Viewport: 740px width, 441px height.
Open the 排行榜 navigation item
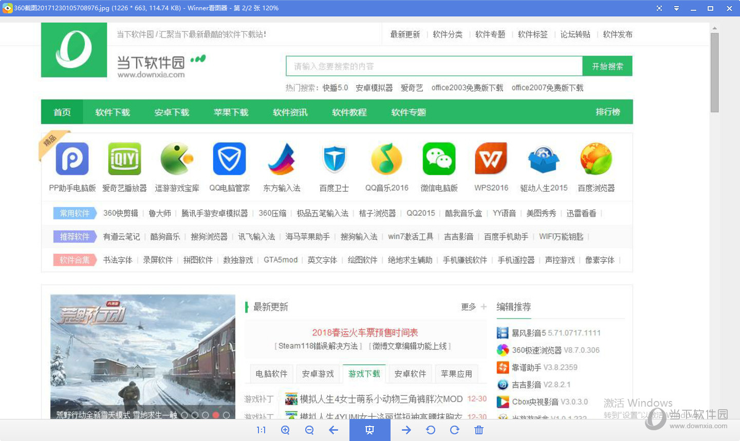[608, 112]
